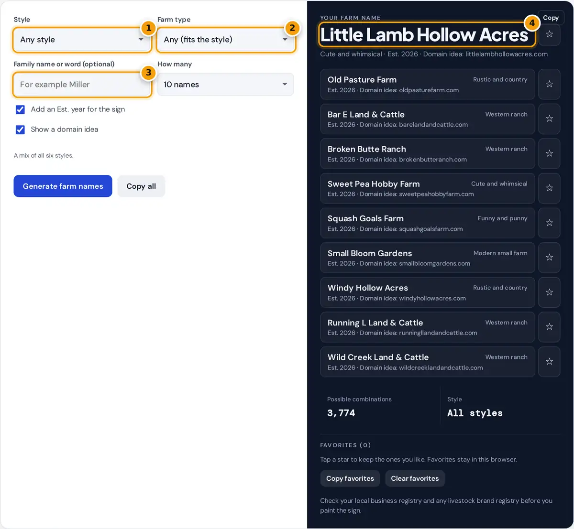This screenshot has width=574, height=529.
Task: Copy the featured farm name
Action: pyautogui.click(x=551, y=18)
